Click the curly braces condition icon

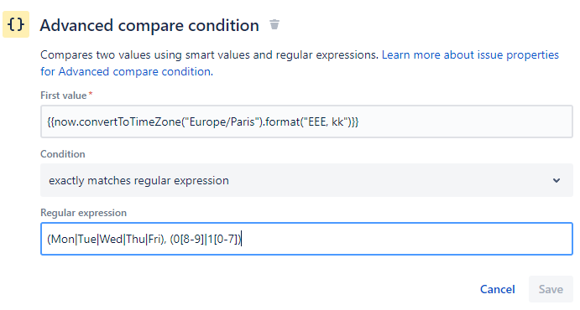pyautogui.click(x=16, y=24)
